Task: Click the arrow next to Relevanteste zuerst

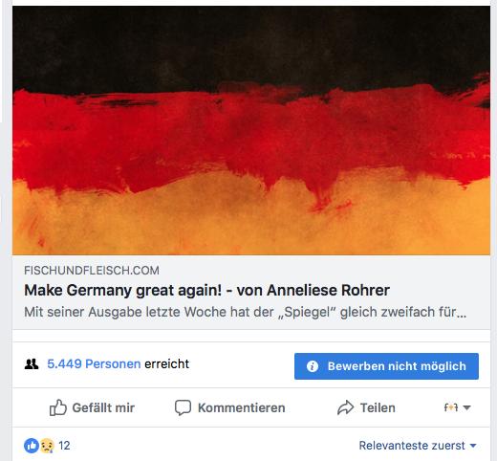Action: coord(473,446)
